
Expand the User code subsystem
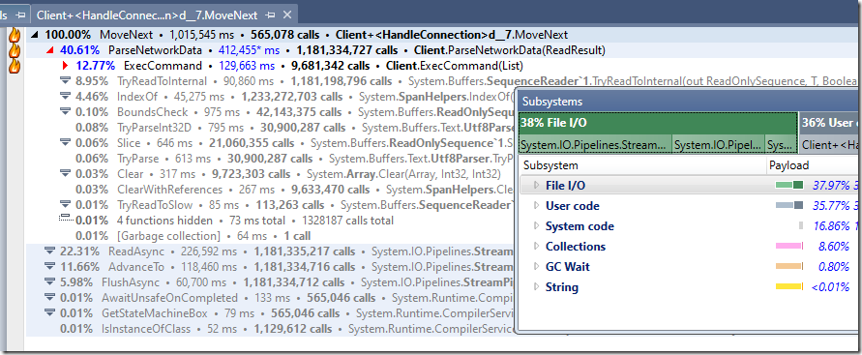pyautogui.click(x=537, y=206)
